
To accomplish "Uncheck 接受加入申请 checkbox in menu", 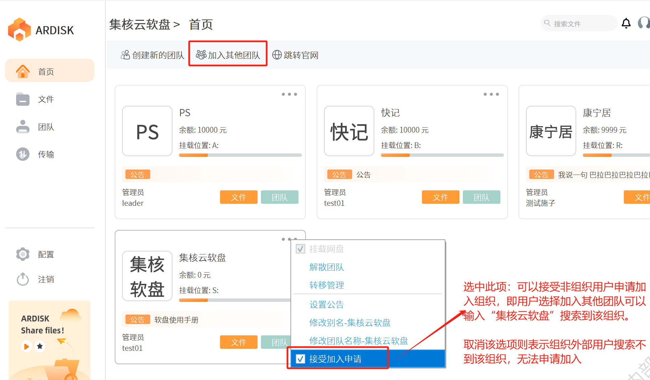I will (301, 359).
